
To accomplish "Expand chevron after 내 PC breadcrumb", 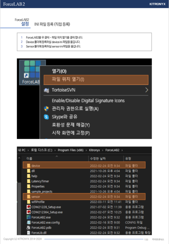I will pyautogui.click(x=28, y=150).
